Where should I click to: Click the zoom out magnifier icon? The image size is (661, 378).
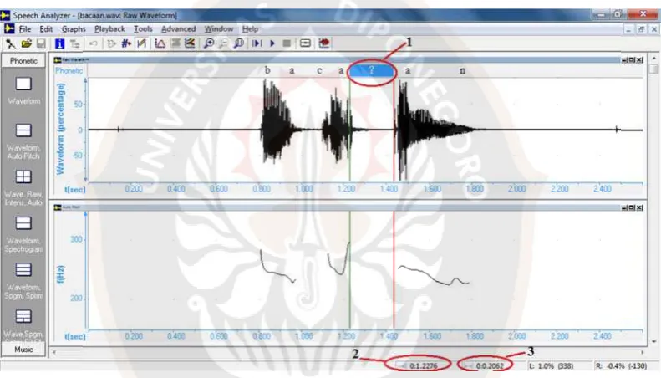(223, 43)
